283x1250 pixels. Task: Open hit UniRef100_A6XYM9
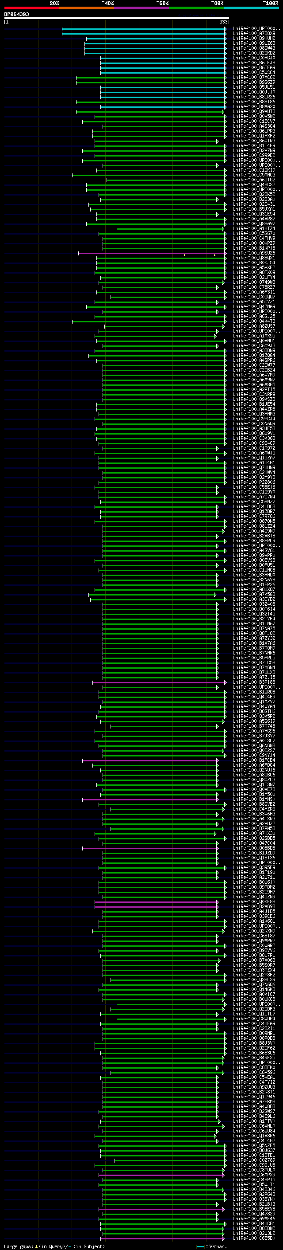(254, 375)
